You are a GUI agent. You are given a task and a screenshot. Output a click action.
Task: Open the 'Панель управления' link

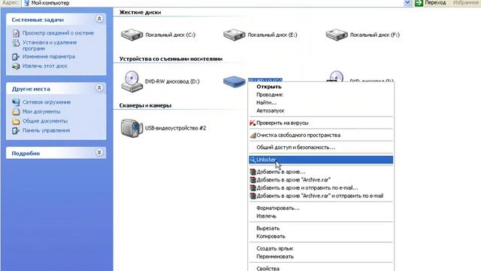[x=46, y=130]
